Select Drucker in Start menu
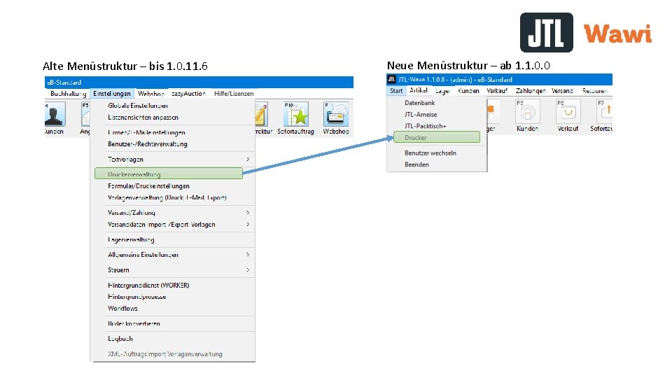This screenshot has width=672, height=378. [x=437, y=137]
